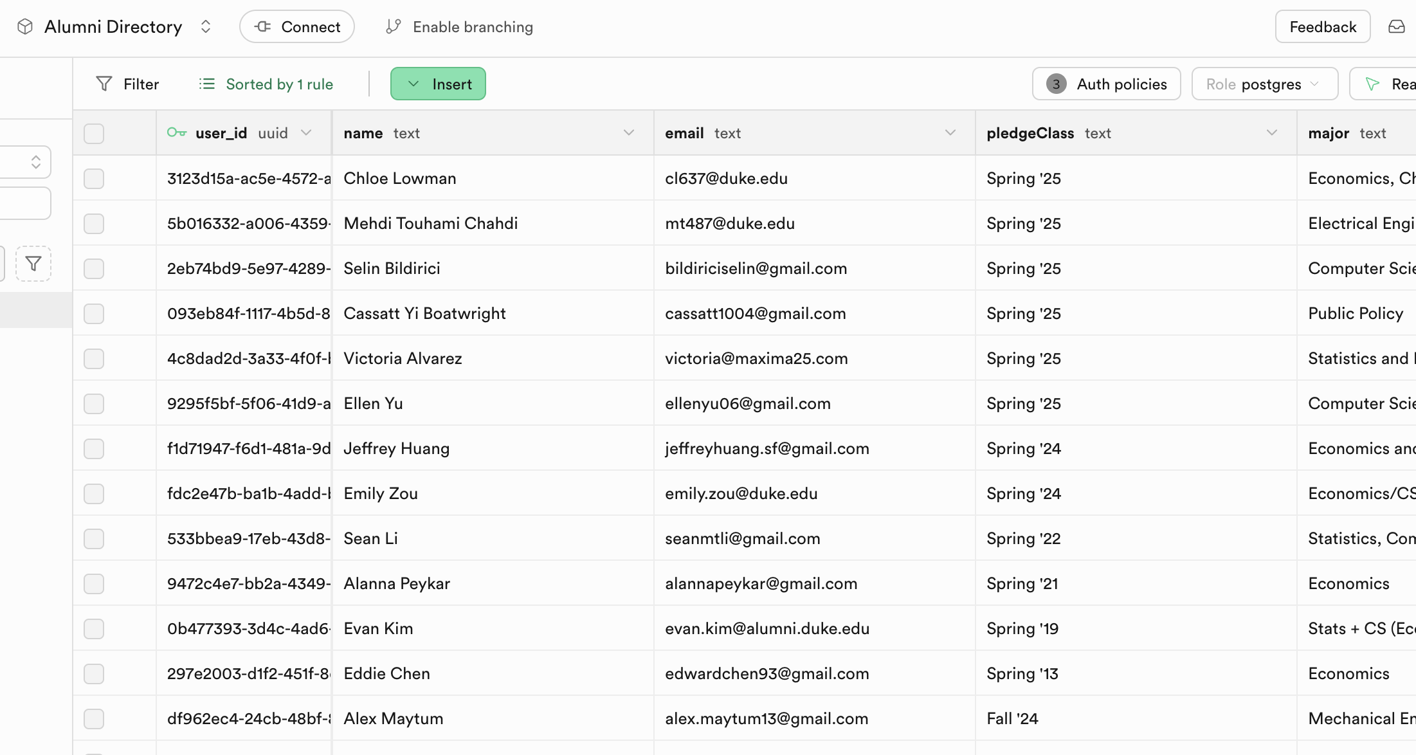The image size is (1416, 755).
Task: Select the Emily Zou row checkbox
Action: [x=94, y=493]
